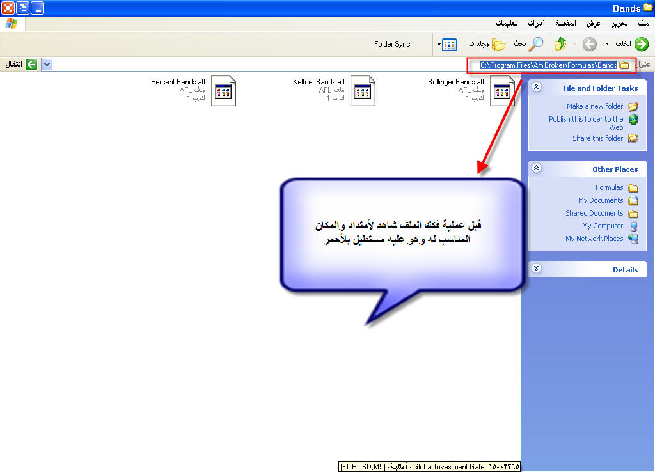Viewport: 655px width, 472px height.
Task: Click the Up one folder icon
Action: (560, 44)
